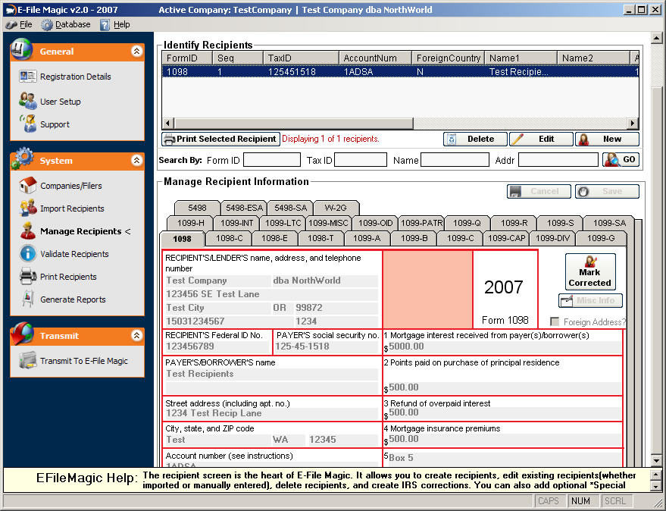Collapse the Transmit panel section
The width and height of the screenshot is (666, 511).
(x=136, y=336)
